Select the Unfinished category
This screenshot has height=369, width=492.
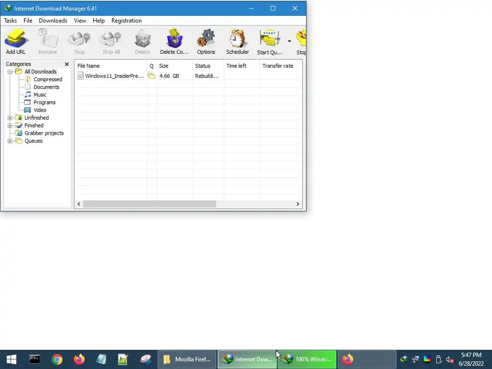(37, 118)
